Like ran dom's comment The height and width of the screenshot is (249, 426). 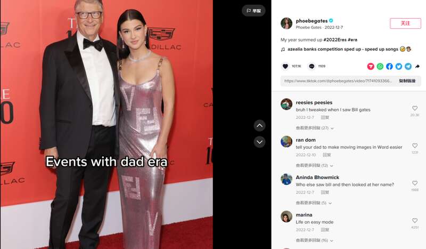415,146
